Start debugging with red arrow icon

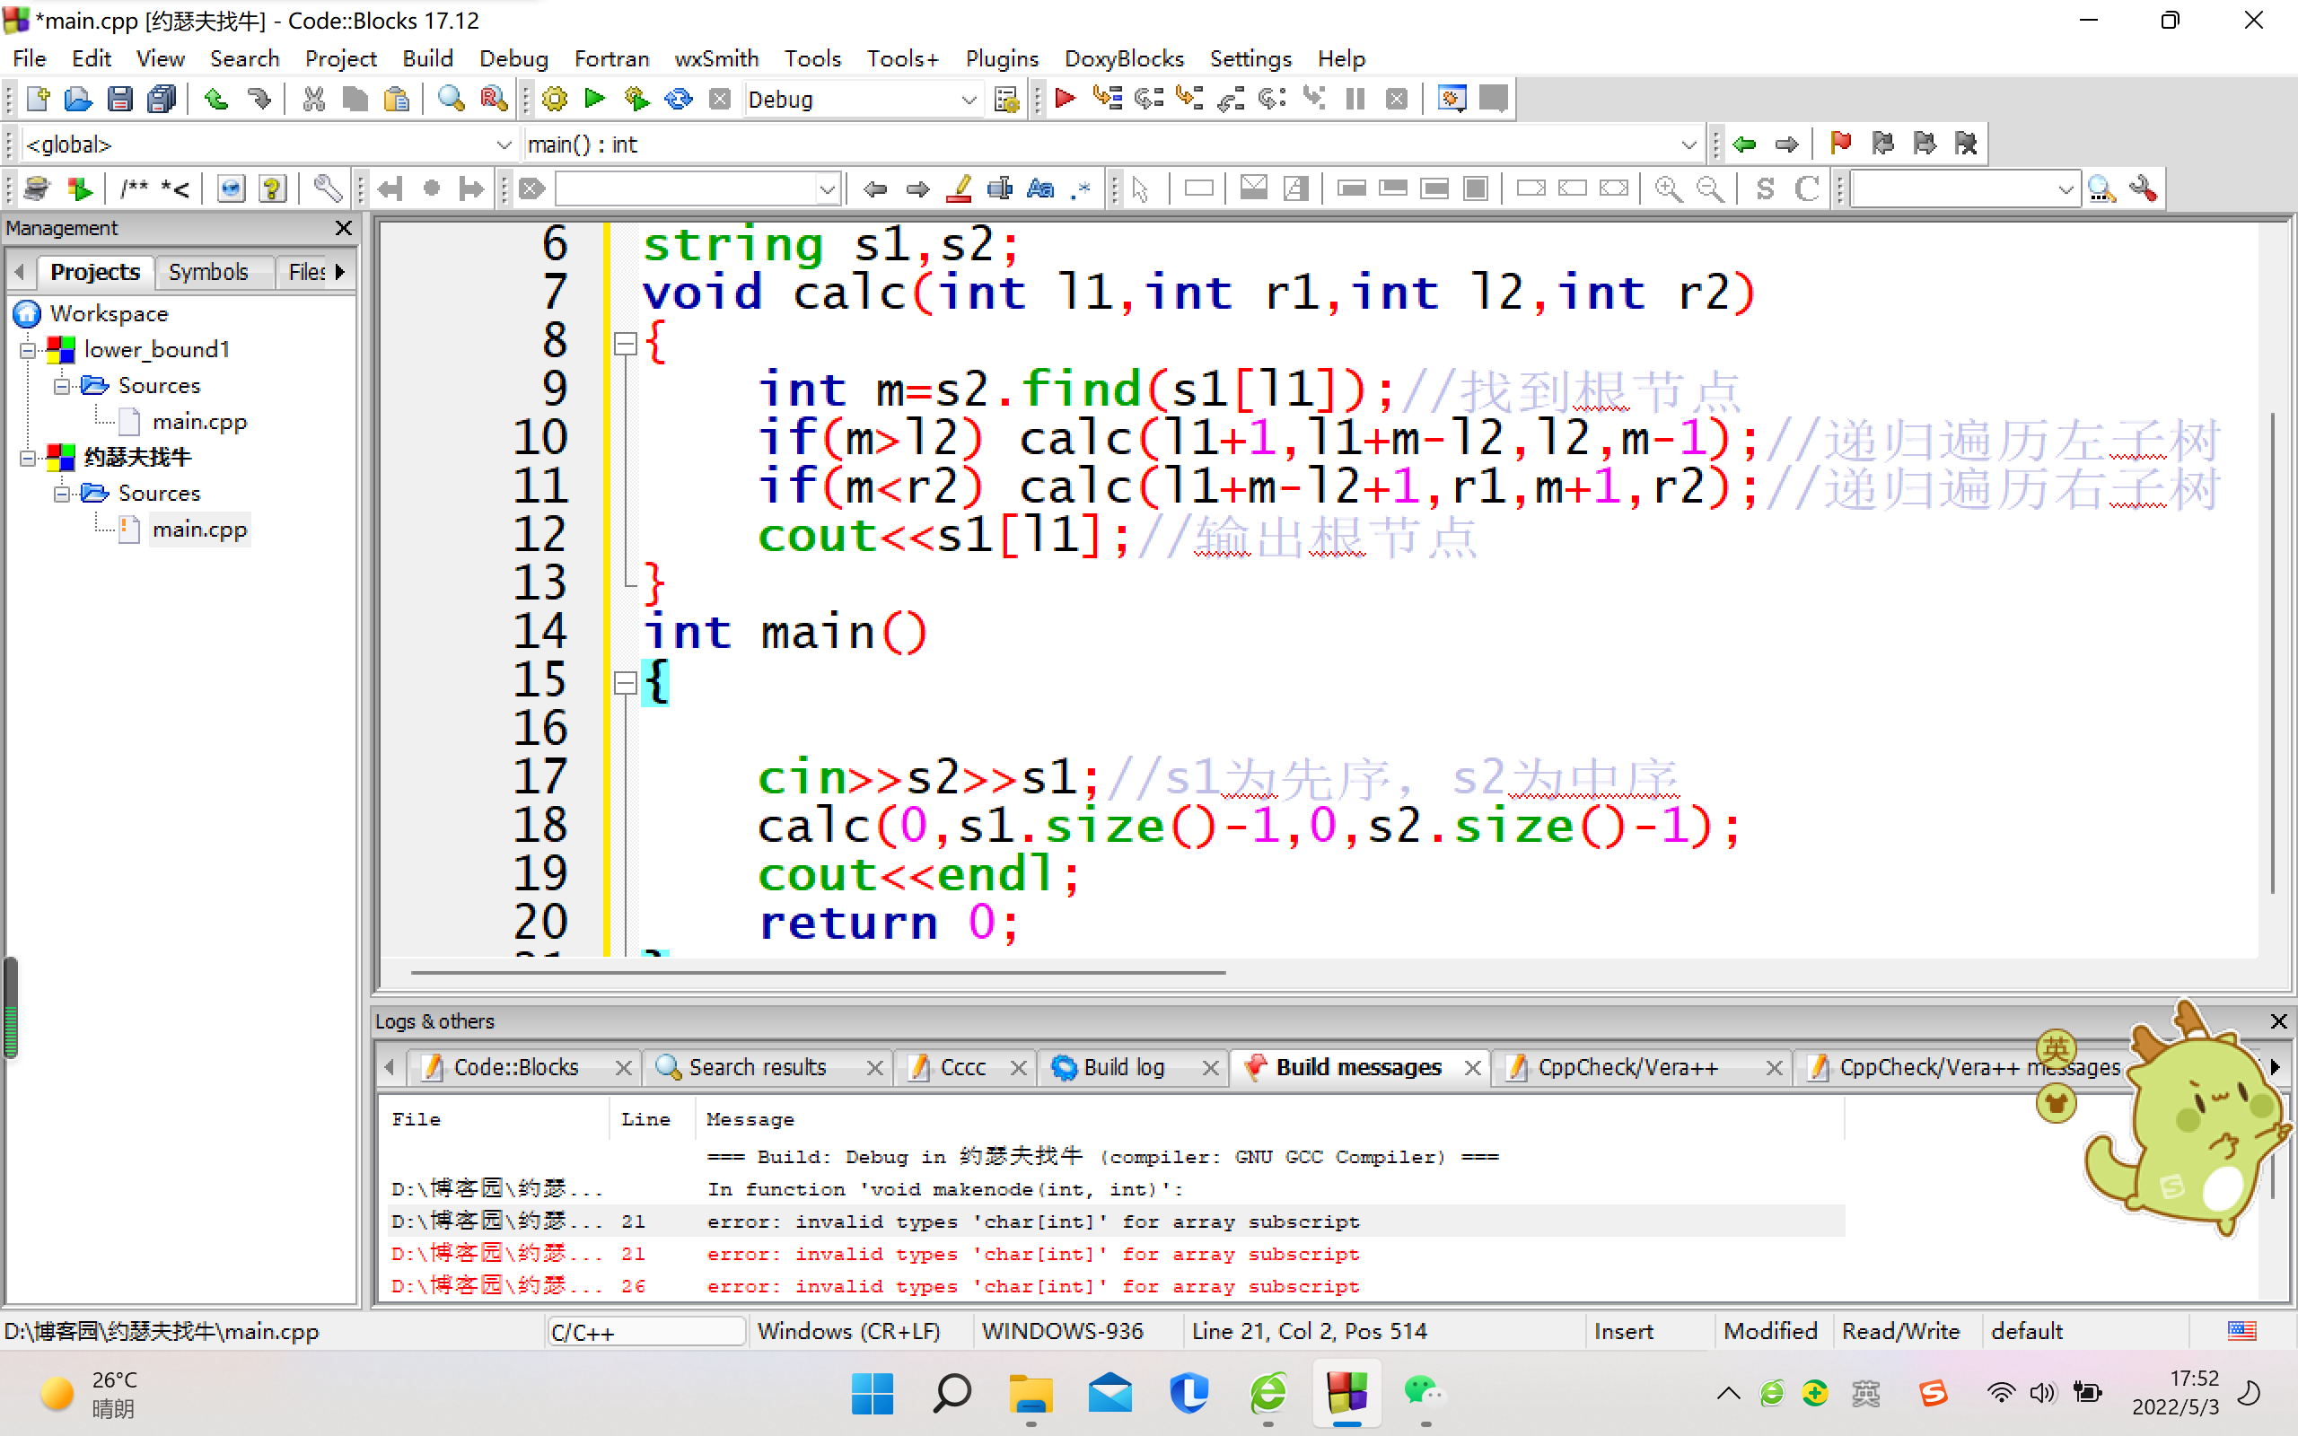pos(1065,99)
